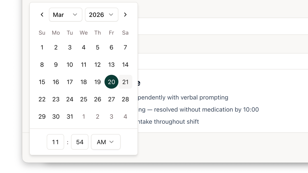This screenshot has width=308, height=173.
Task: Go to previous month arrow
Action: [x=42, y=15]
